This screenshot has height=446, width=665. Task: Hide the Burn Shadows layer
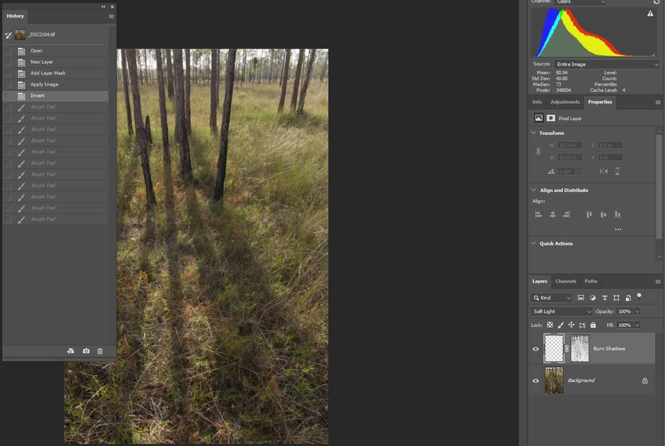(535, 349)
